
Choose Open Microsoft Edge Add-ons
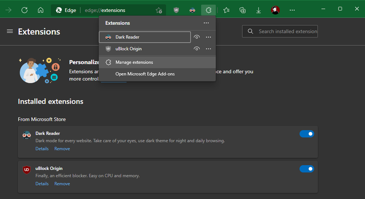click(145, 74)
